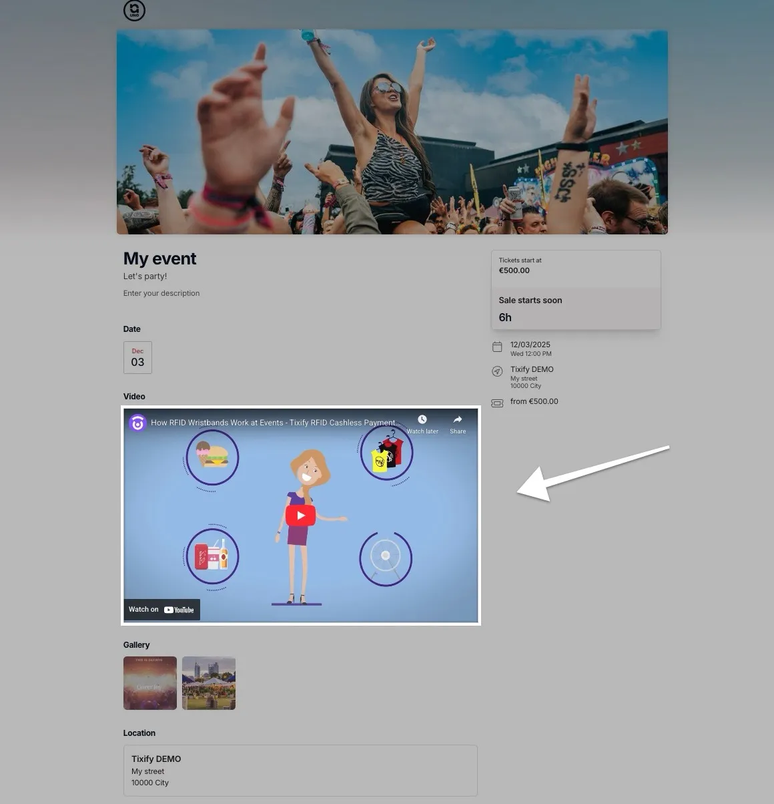The height and width of the screenshot is (804, 774).
Task: Play the embedded YouTube video
Action: [x=300, y=516]
